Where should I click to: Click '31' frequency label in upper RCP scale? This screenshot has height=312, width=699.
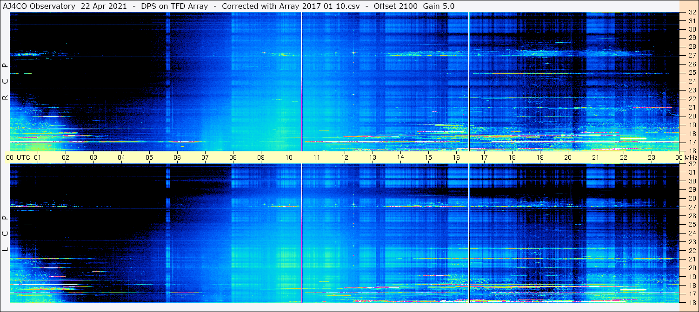click(x=692, y=21)
